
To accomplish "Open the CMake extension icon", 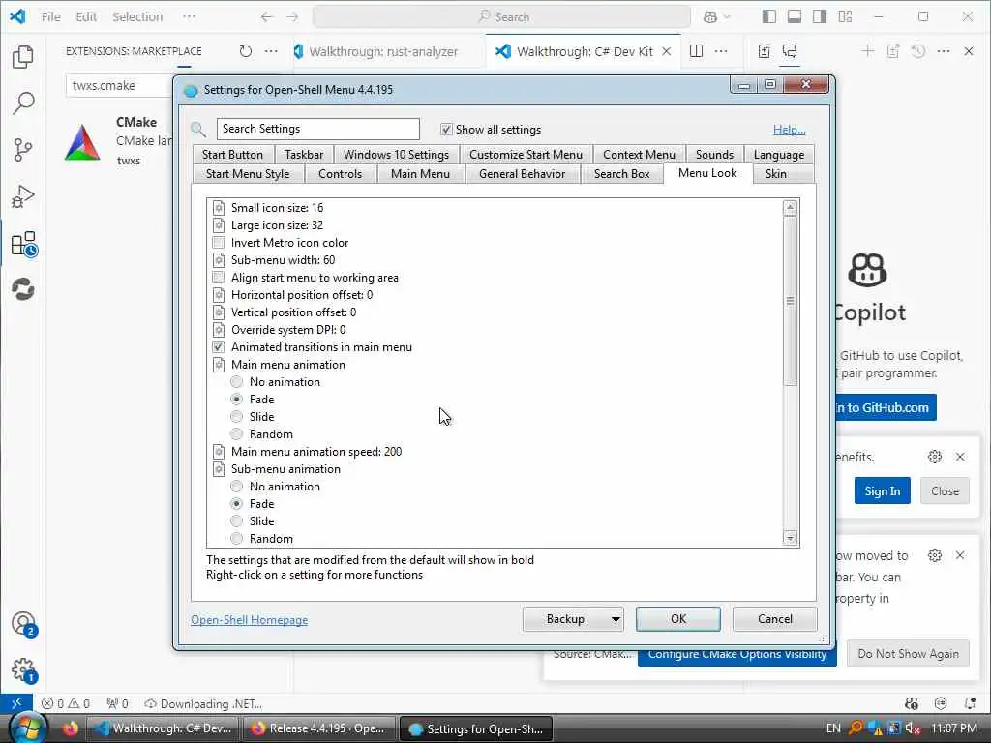I will point(82,141).
